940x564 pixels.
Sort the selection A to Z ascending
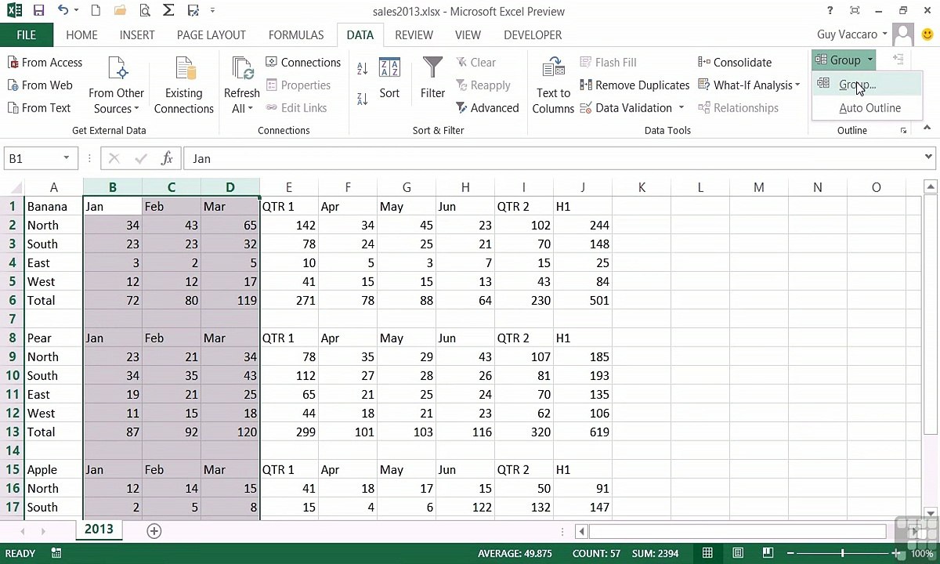362,69
